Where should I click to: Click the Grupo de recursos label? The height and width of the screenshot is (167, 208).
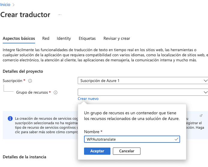(x=32, y=92)
